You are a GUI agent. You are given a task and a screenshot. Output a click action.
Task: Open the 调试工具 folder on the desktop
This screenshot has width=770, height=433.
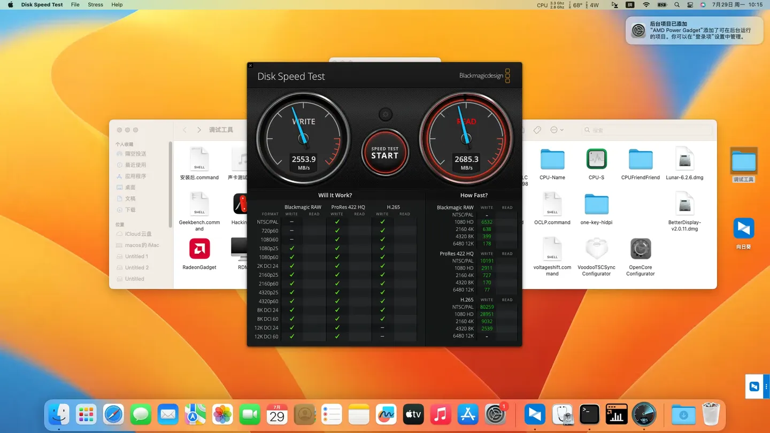pyautogui.click(x=743, y=159)
